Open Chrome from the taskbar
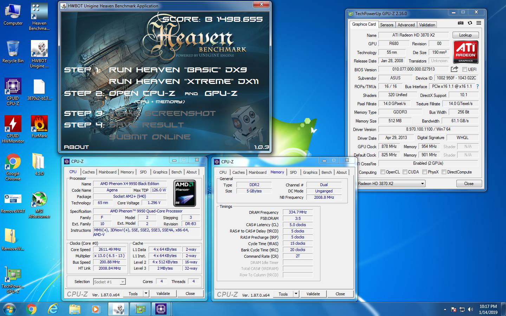506x316 pixels. click(x=31, y=309)
